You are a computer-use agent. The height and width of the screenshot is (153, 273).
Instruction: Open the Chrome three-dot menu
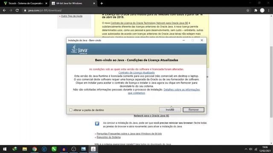coord(269,10)
